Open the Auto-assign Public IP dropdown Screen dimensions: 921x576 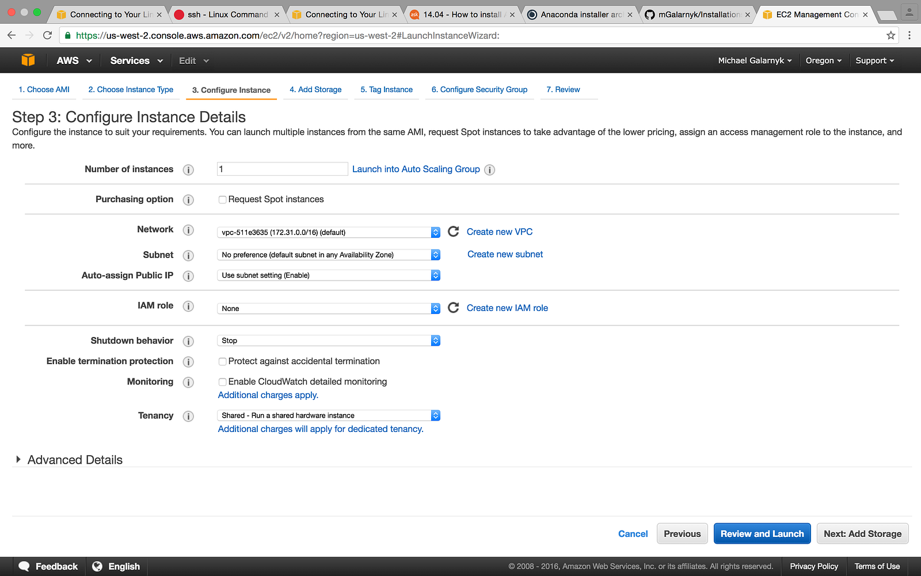click(x=329, y=275)
